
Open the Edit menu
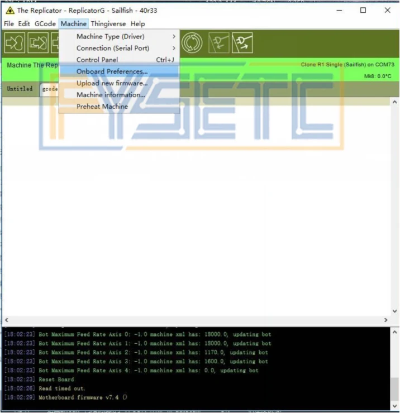(x=24, y=23)
